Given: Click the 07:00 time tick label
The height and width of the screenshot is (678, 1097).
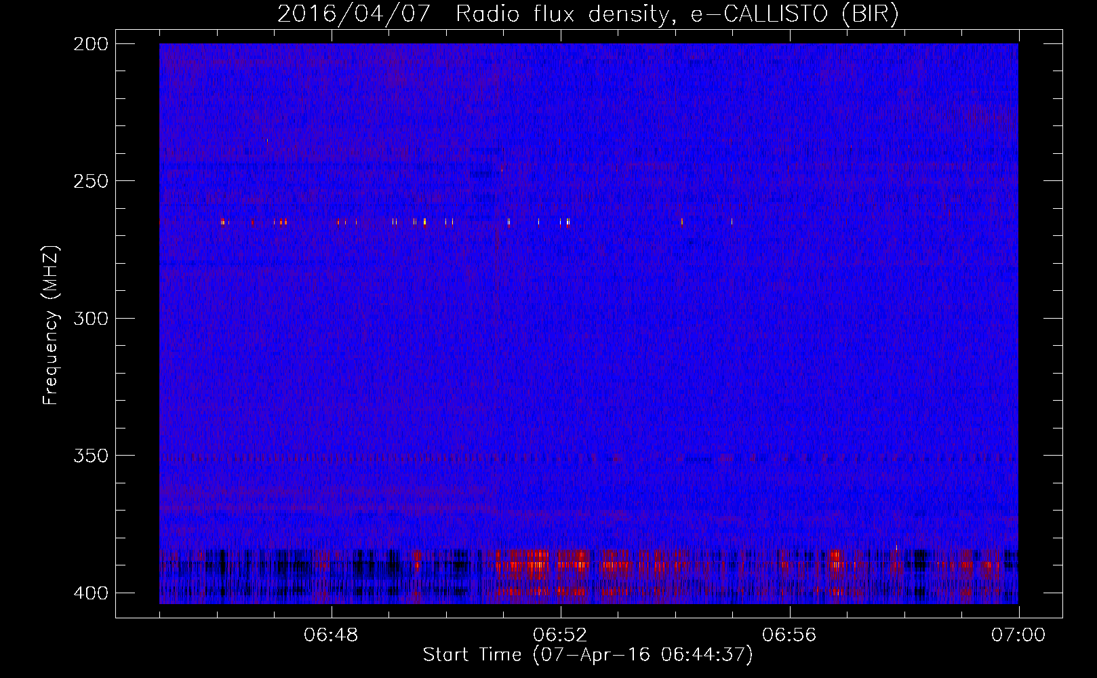Looking at the screenshot, I should 1018,635.
